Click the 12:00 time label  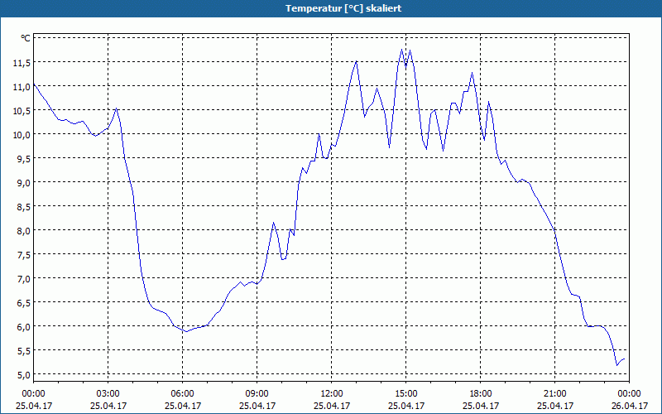coord(332,394)
